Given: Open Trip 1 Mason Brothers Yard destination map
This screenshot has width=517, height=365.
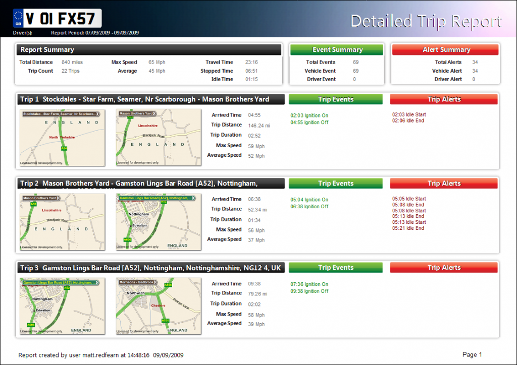Looking at the screenshot, I should (x=159, y=138).
